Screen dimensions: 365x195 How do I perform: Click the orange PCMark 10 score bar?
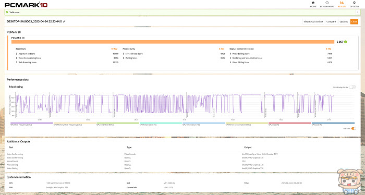(x=173, y=42)
